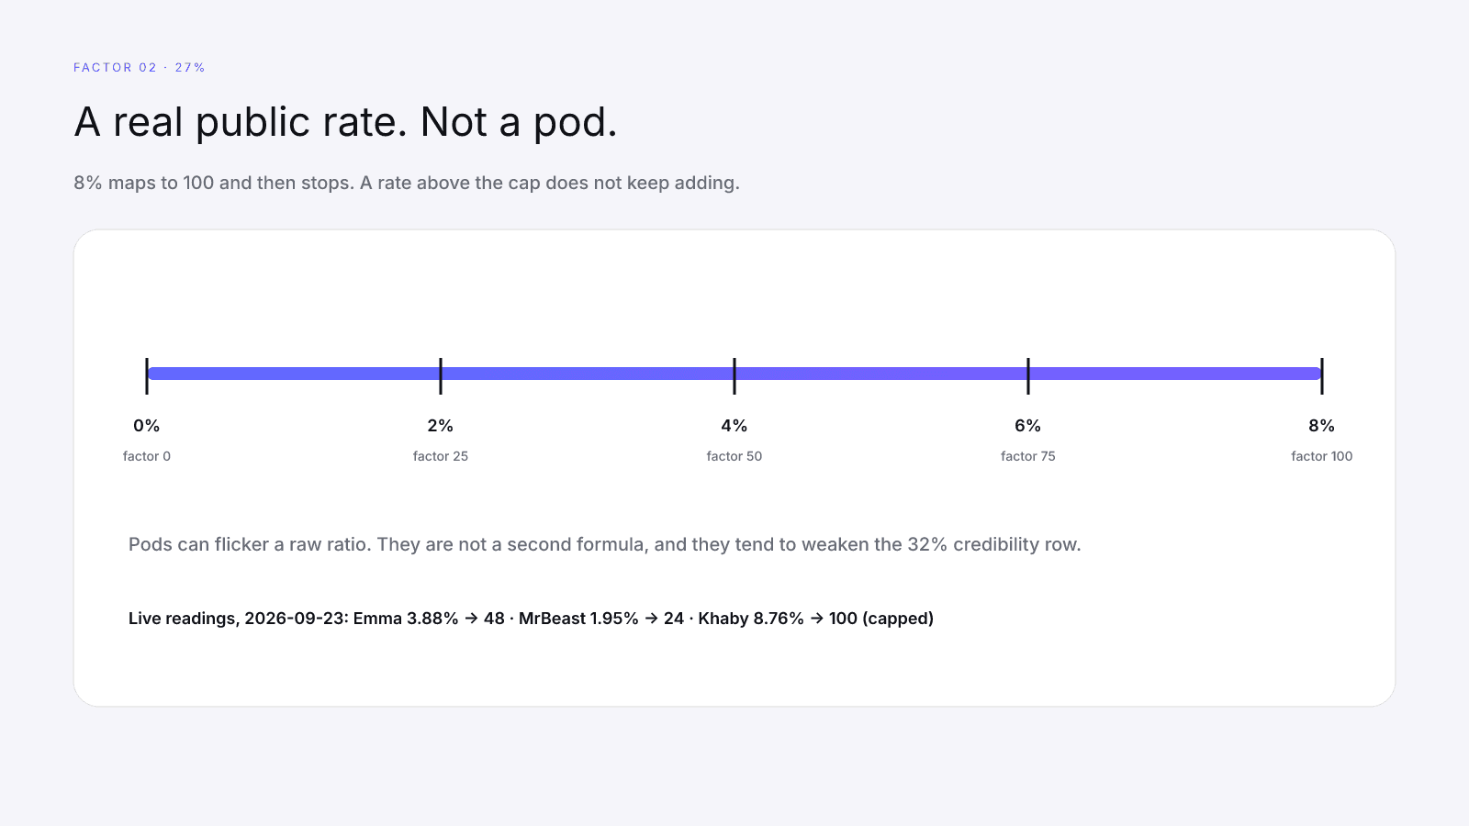1469x826 pixels.
Task: Select the "factor 75" label
Action: [1028, 456]
